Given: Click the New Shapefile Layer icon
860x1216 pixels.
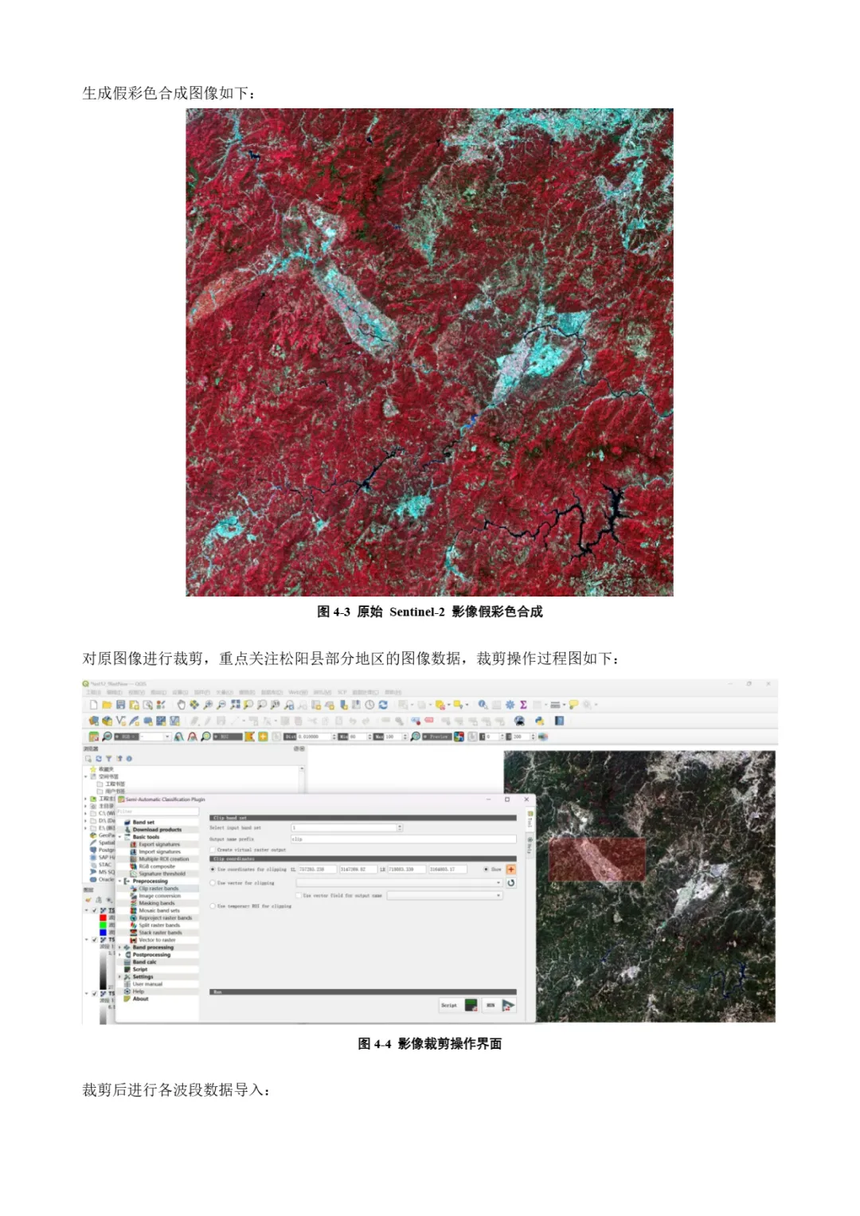Looking at the screenshot, I should pos(120,721).
